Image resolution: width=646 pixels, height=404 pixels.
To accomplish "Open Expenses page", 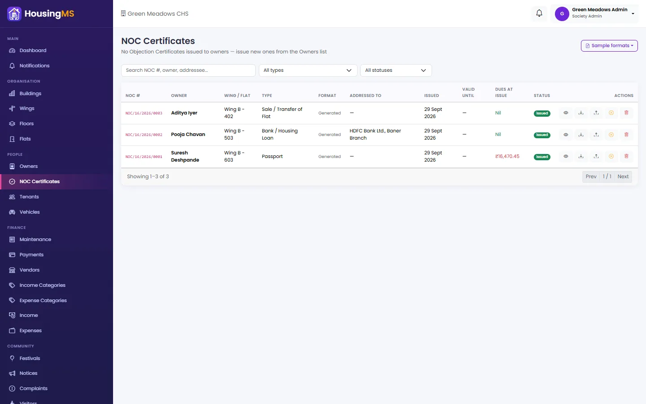I will point(57,330).
